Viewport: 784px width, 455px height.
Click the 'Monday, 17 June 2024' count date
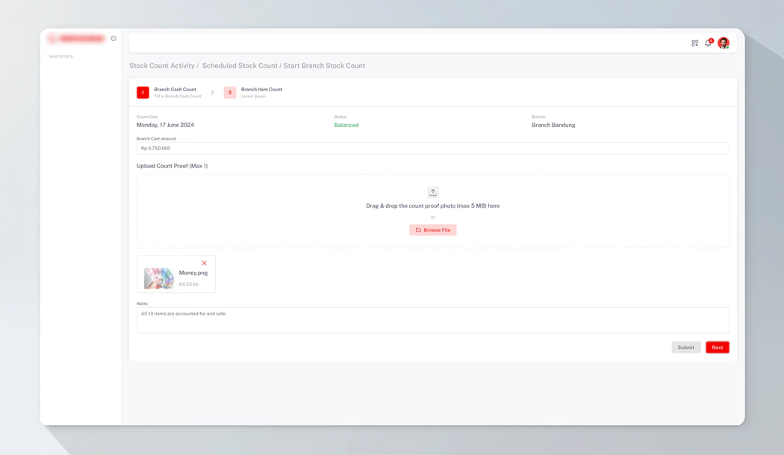166,125
